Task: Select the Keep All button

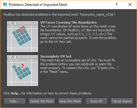Action: [96, 101]
